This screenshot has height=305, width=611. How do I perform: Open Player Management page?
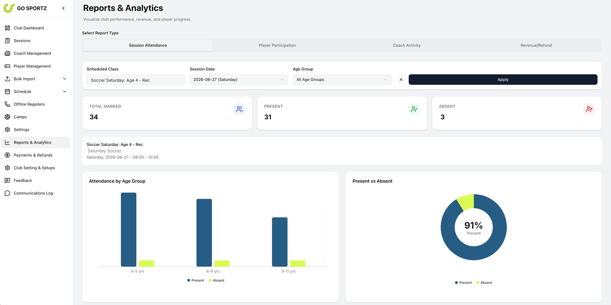coord(36,66)
